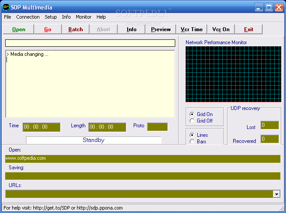Viewport: 286px width, 213px height.
Task: Click the red Go button
Action: point(48,29)
